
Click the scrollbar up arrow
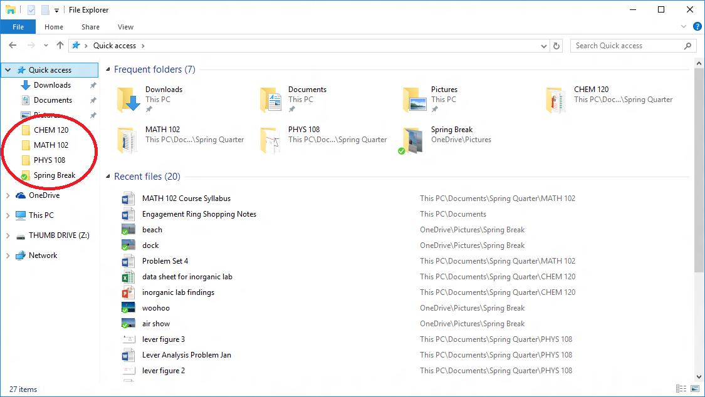point(699,63)
